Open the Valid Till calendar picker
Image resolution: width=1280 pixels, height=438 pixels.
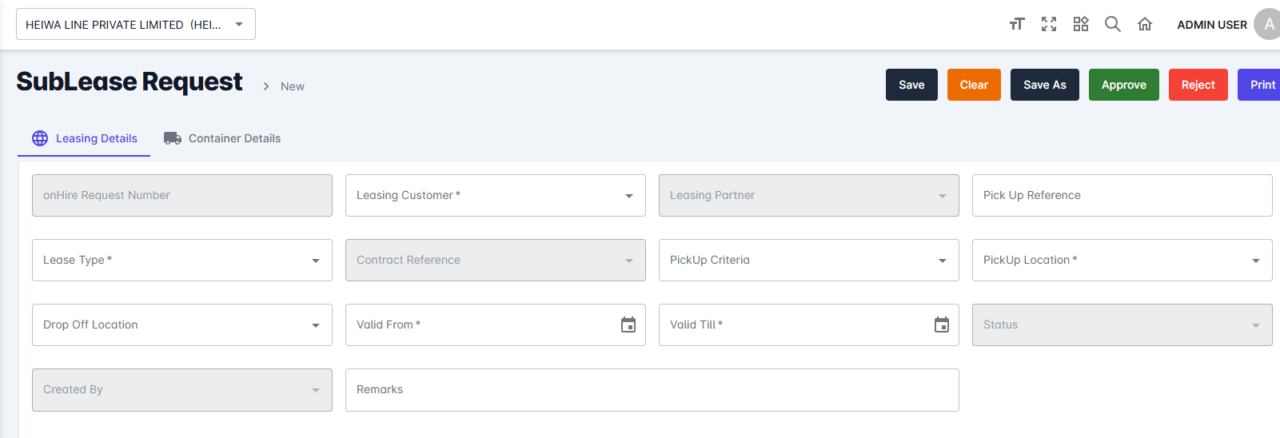[x=942, y=325]
